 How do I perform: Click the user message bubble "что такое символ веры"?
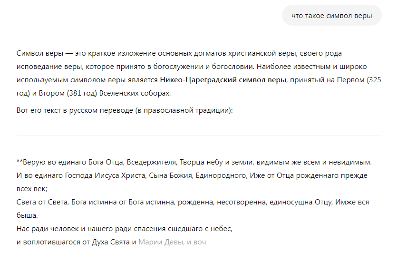point(332,15)
